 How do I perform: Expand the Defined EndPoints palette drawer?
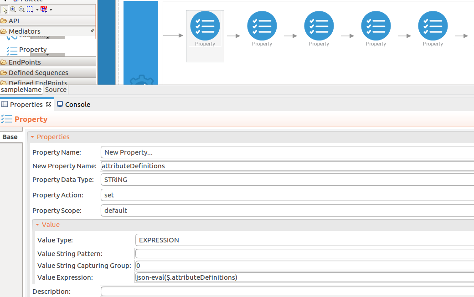point(48,82)
